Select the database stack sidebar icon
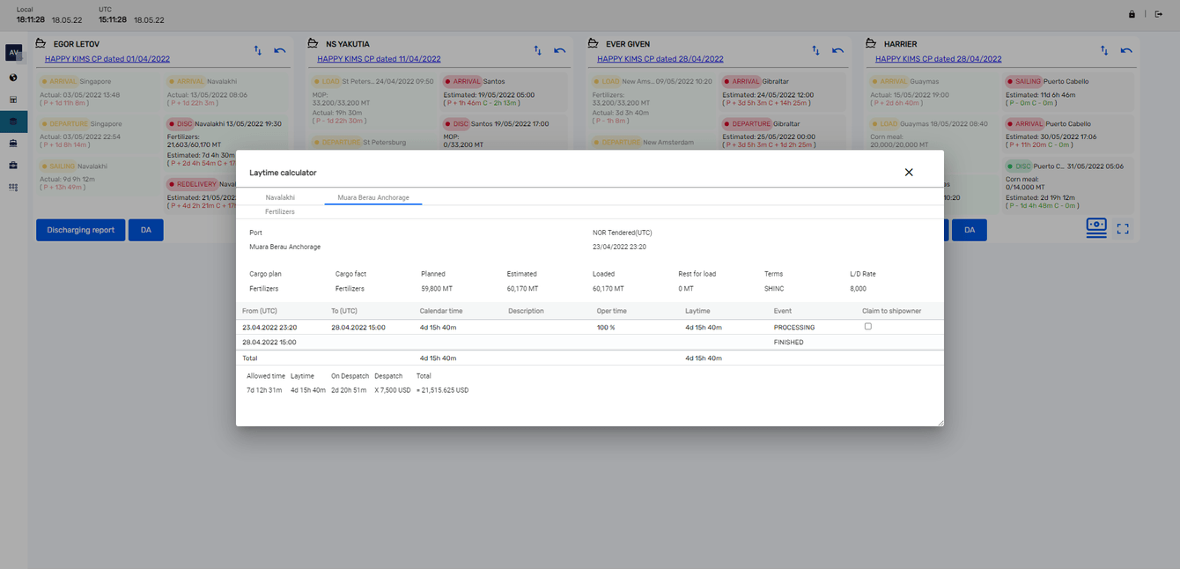The height and width of the screenshot is (569, 1180). (13, 122)
